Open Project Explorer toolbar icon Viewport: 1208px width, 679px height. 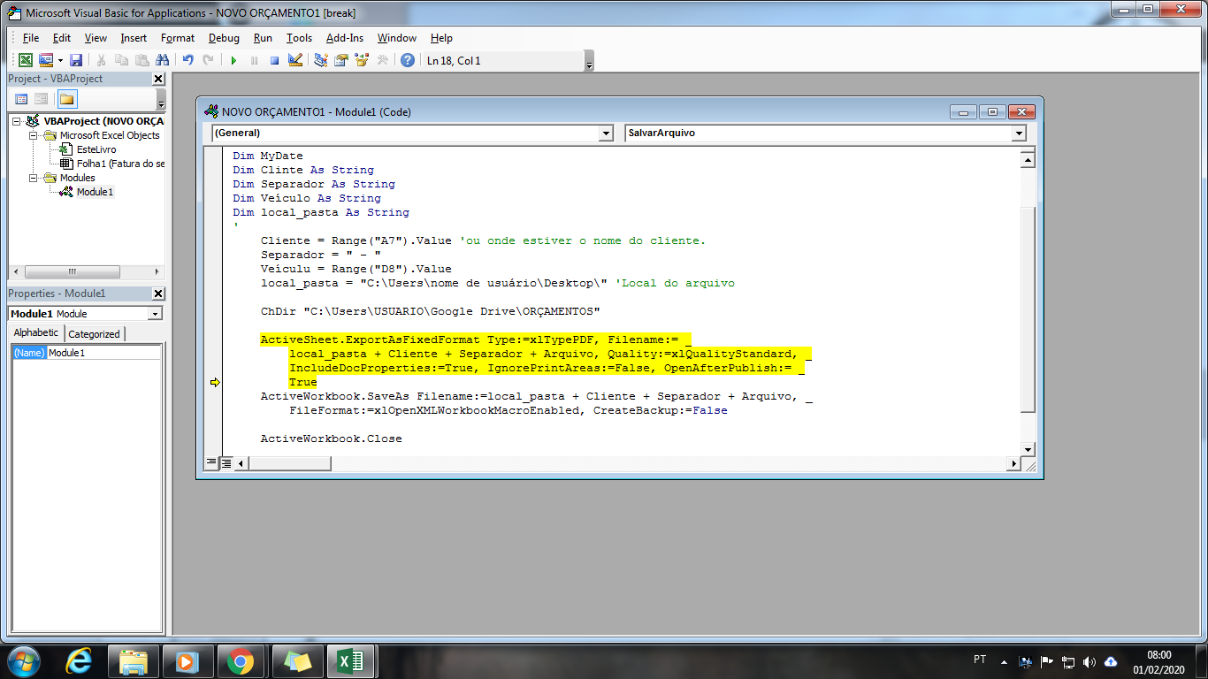coord(321,60)
